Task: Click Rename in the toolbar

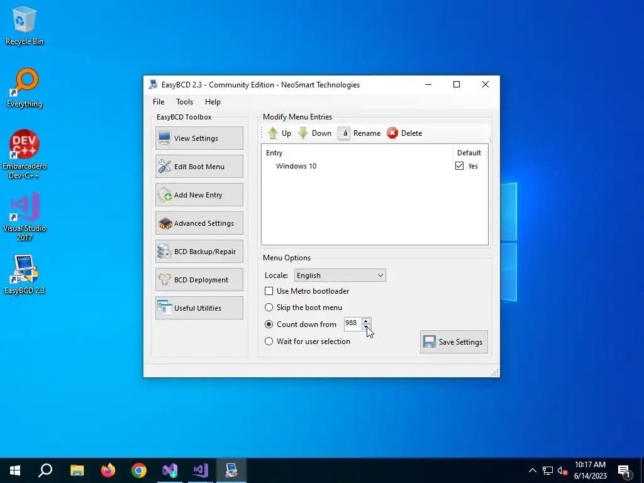Action: tap(359, 133)
